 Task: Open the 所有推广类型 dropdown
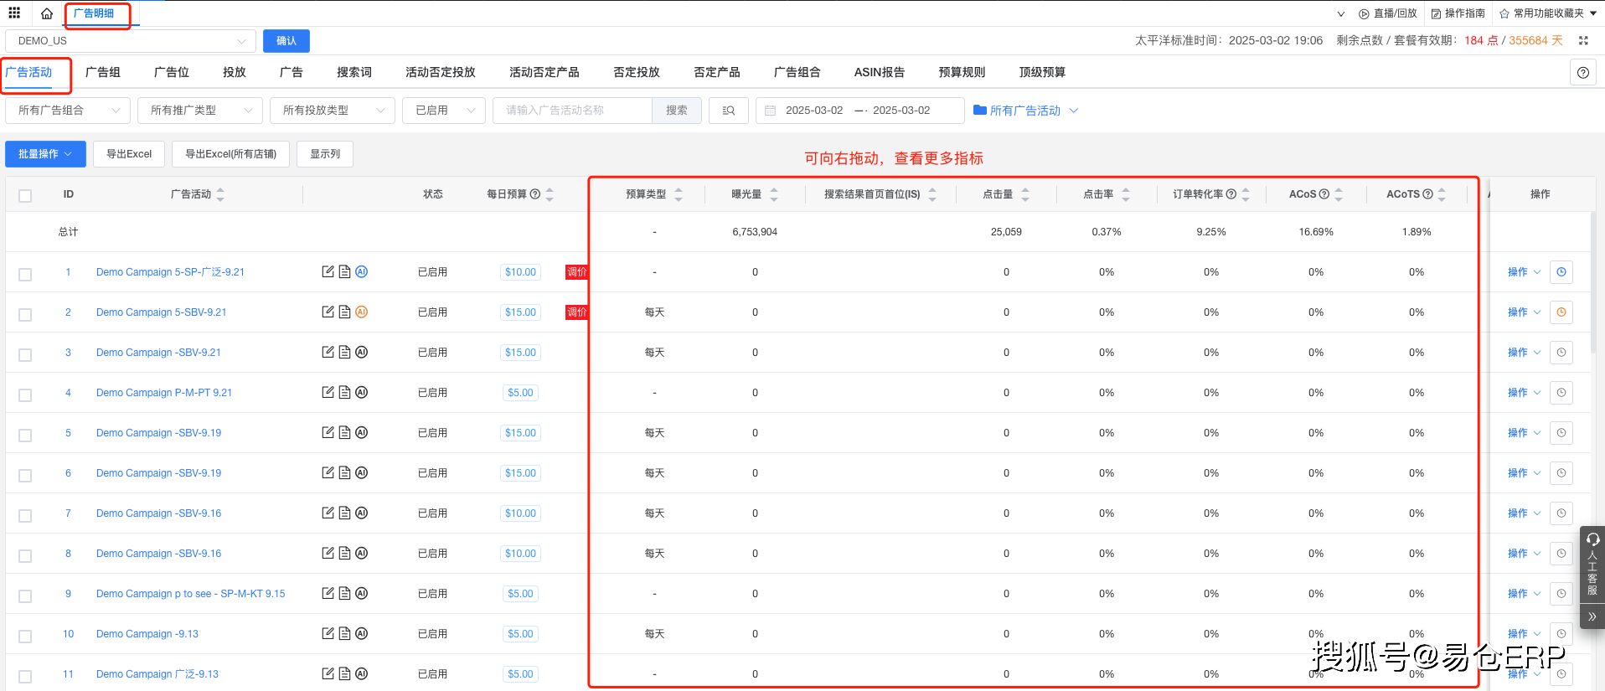200,111
